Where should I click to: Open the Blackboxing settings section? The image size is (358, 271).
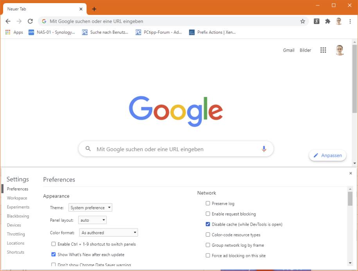[x=18, y=216]
